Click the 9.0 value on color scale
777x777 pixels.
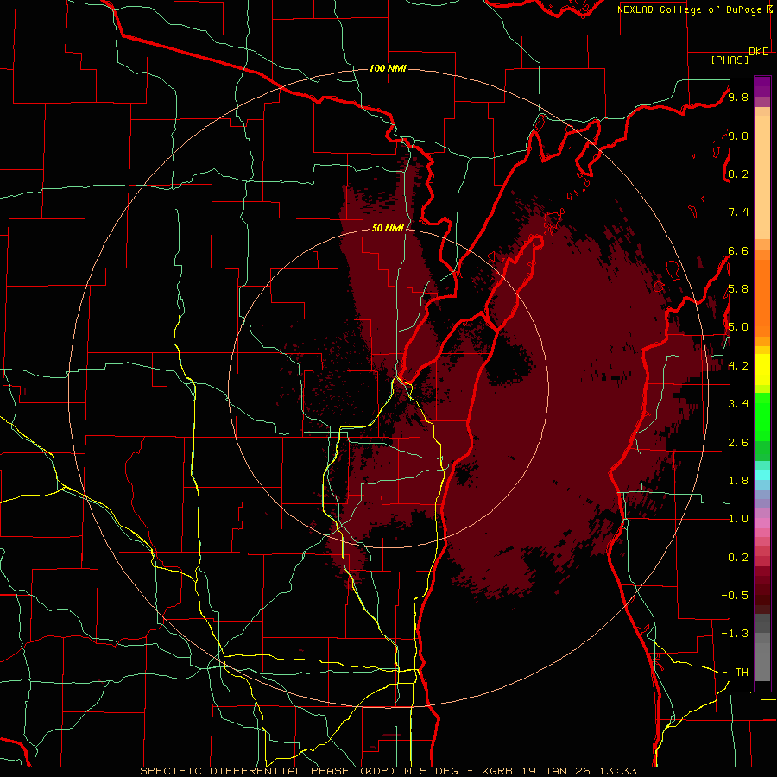click(x=738, y=136)
